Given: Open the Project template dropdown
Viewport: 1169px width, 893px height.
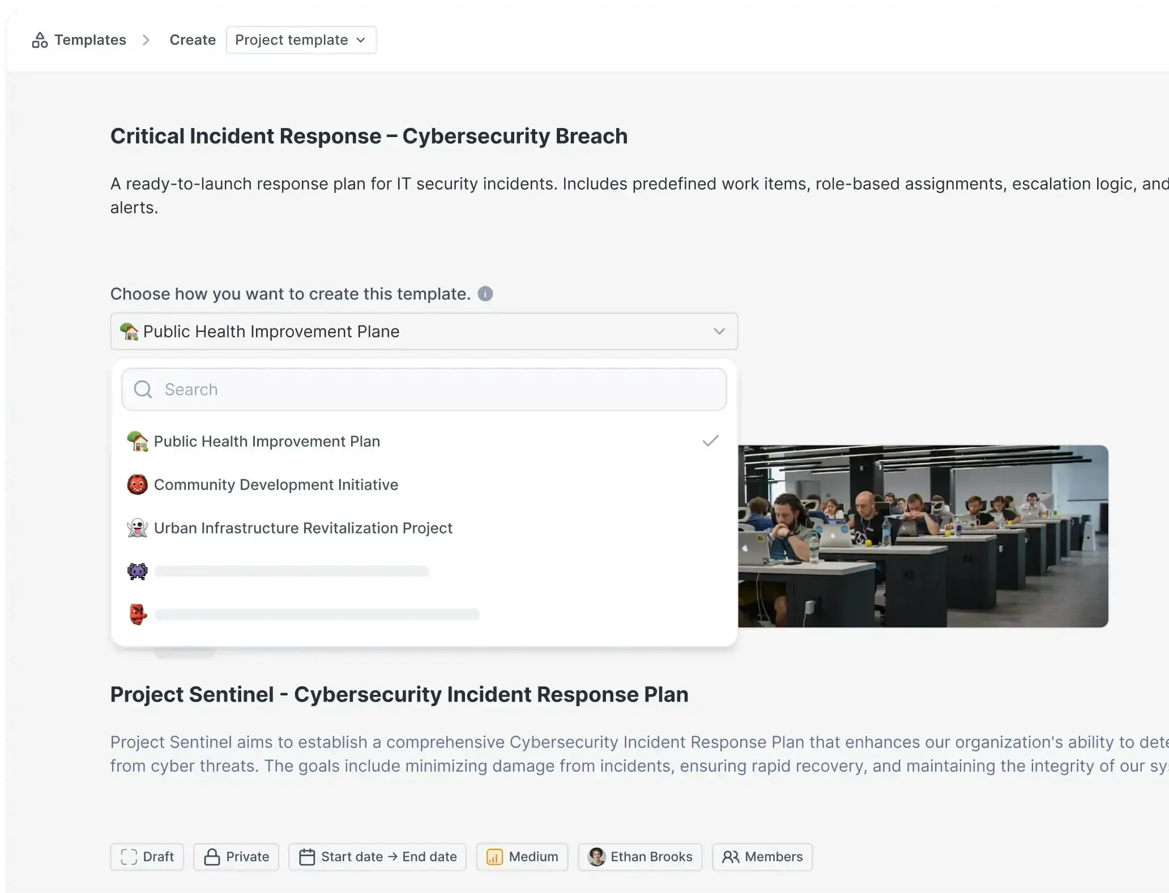Looking at the screenshot, I should click(301, 40).
